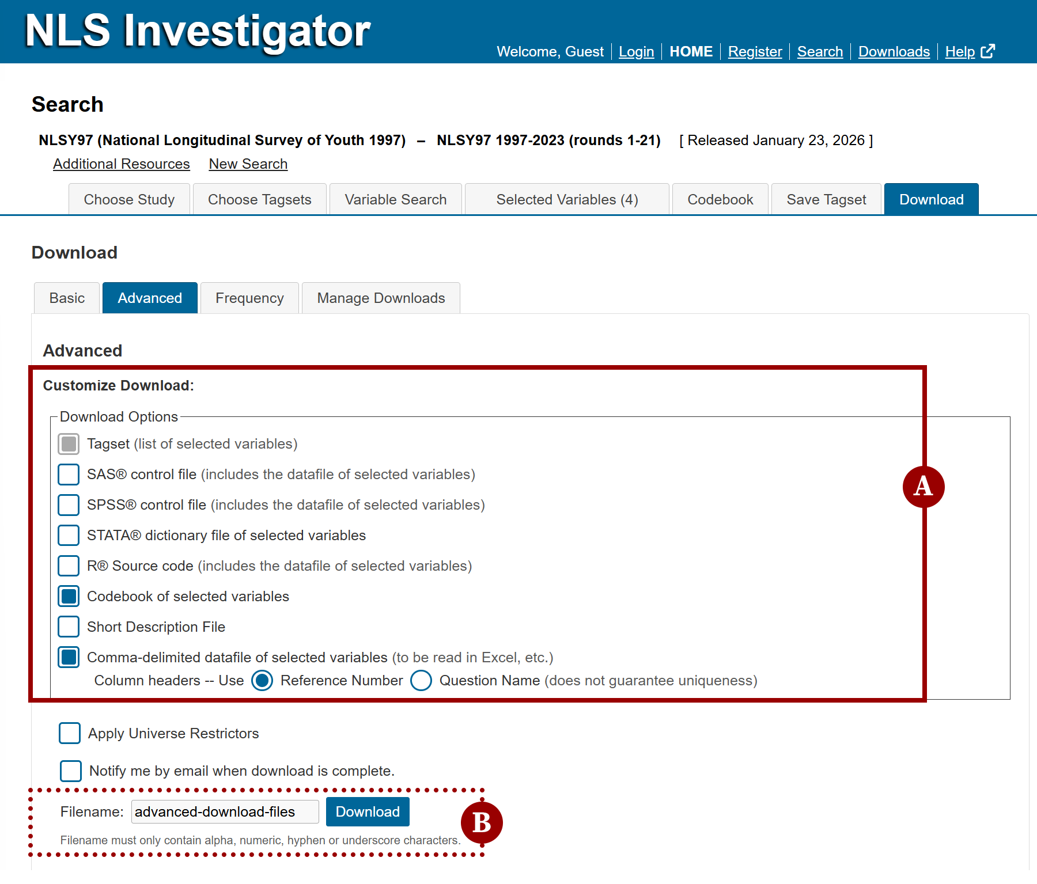
Task: Enable Short Description File checkbox
Action: coord(69,627)
